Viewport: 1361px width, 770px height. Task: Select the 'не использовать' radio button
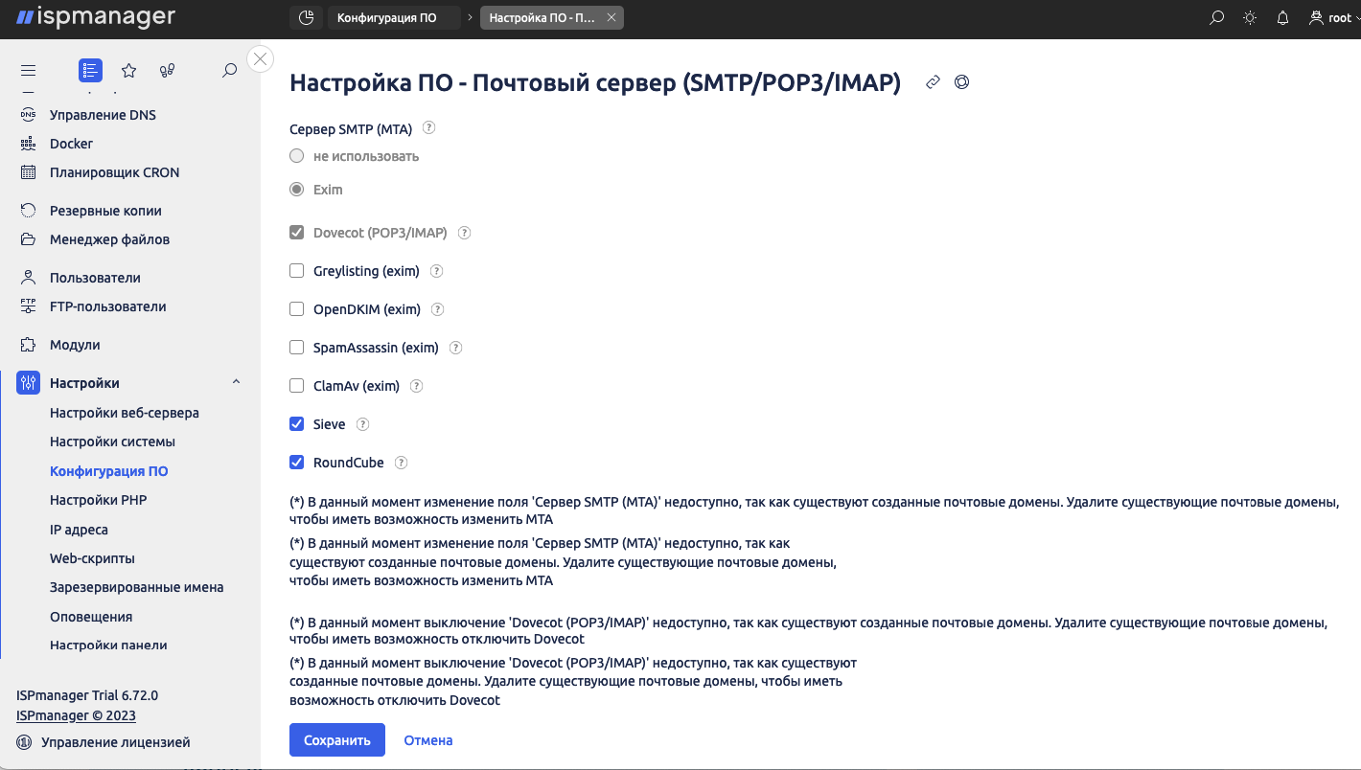(297, 156)
